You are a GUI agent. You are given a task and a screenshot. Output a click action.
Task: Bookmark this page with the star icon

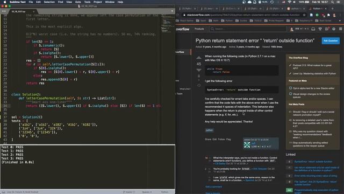(304, 15)
